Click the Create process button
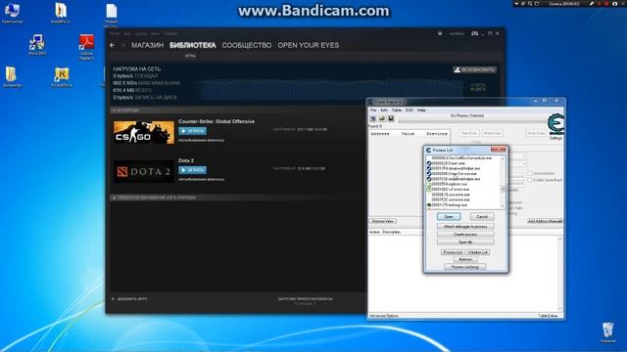 tap(465, 235)
